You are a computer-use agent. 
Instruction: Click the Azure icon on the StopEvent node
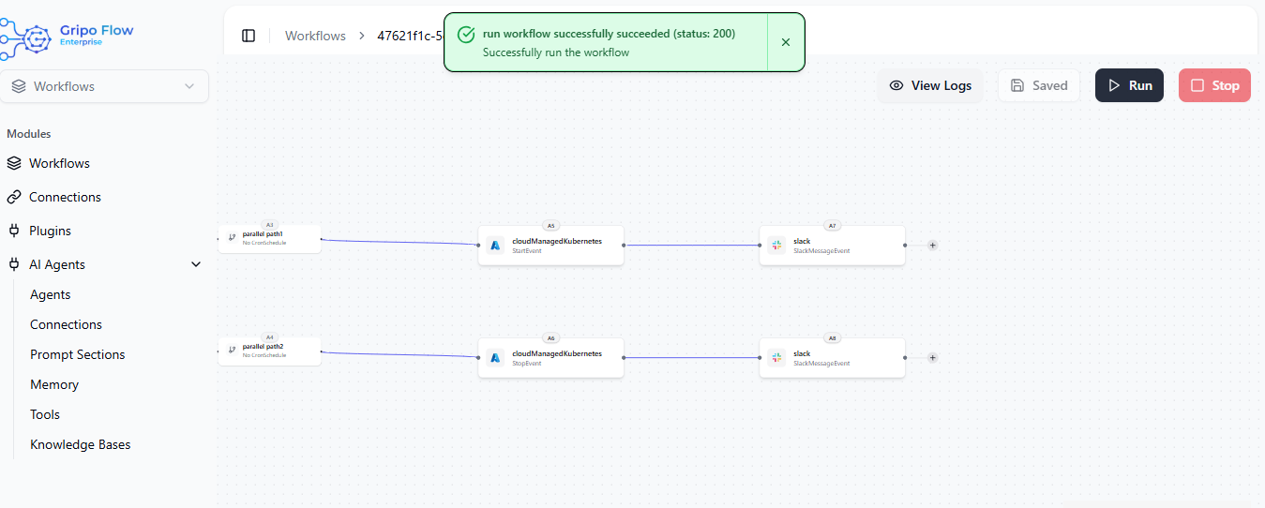495,358
